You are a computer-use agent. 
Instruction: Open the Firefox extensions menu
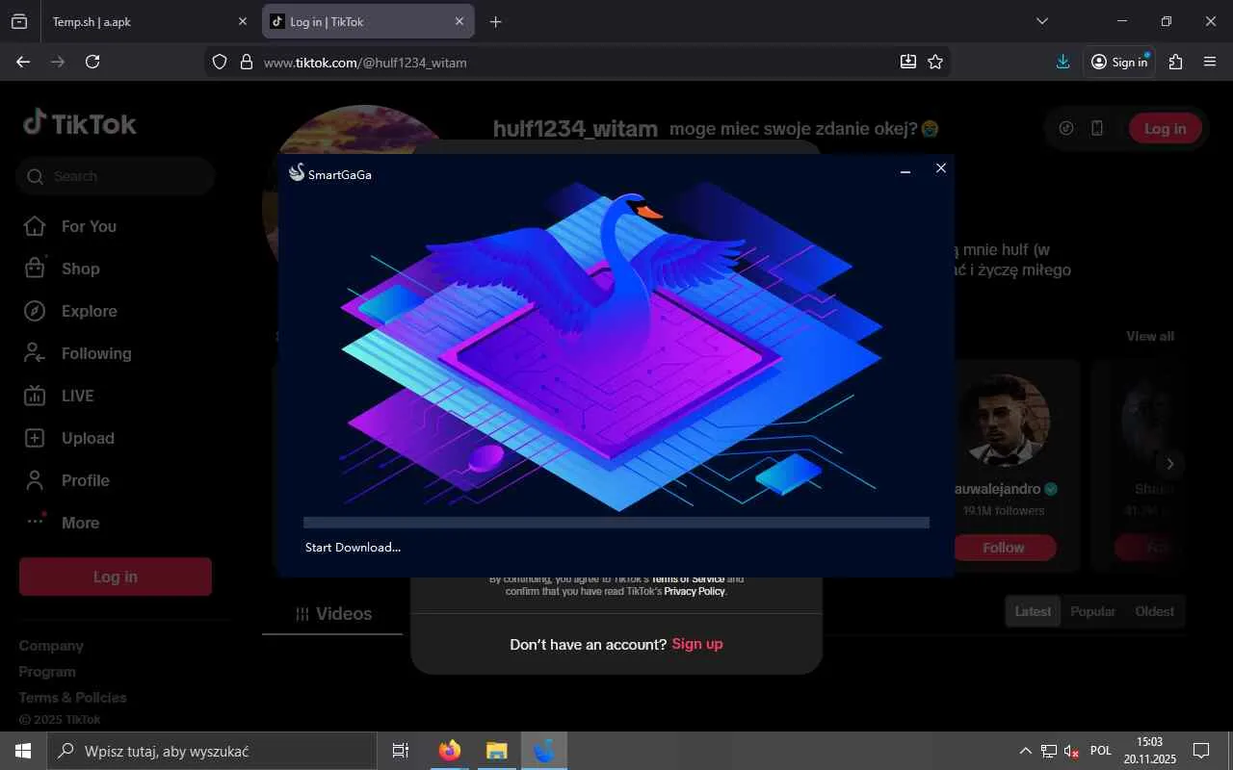tap(1176, 62)
